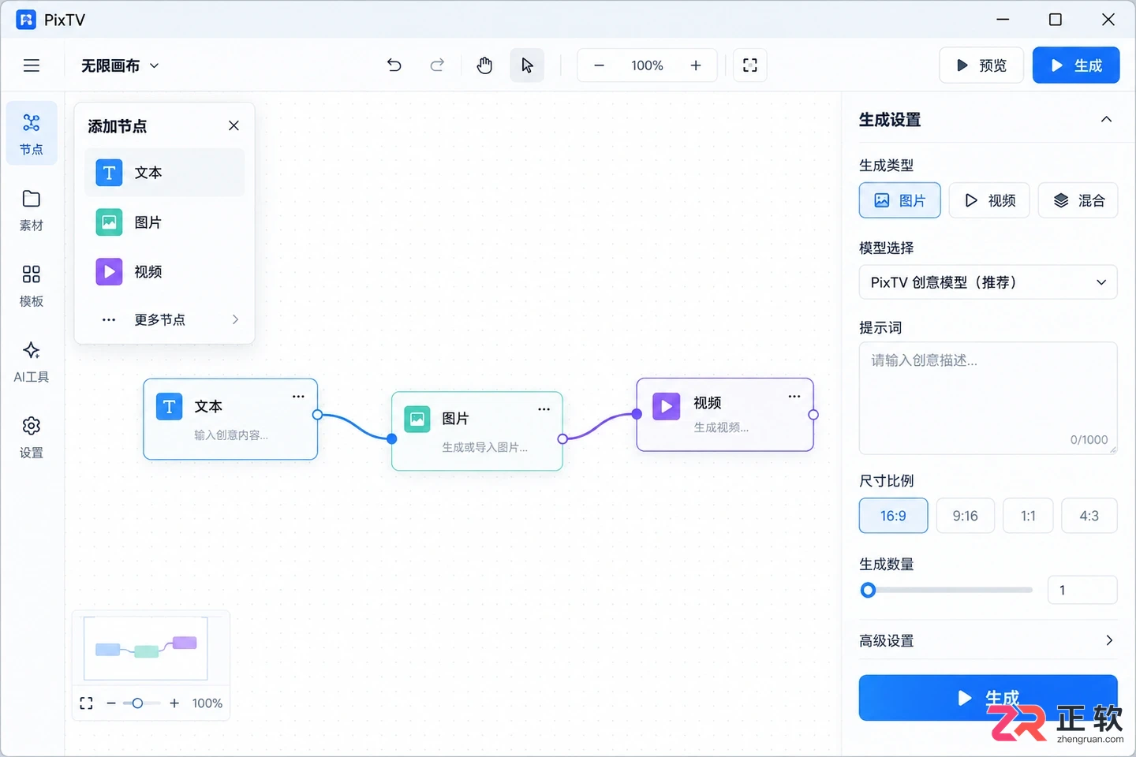Collapse the 生成设置 panel chevron
Image resolution: width=1136 pixels, height=757 pixels.
pyautogui.click(x=1106, y=119)
